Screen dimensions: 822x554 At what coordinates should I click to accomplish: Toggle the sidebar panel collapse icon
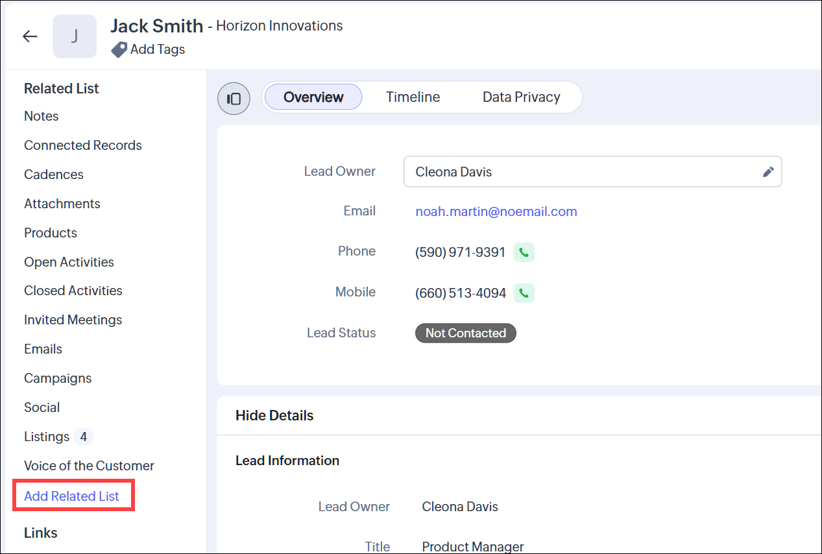[x=234, y=99]
